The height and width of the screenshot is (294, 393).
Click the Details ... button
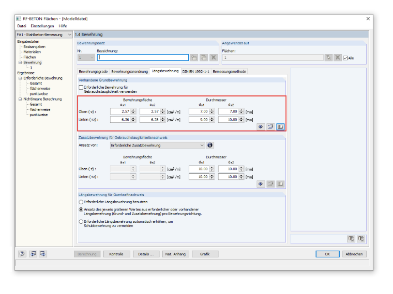[x=146, y=254]
